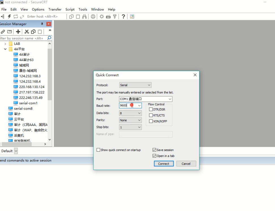Click Session Manager connect-in-tab icon
Screen dimensions: 275x211
click(9, 32)
